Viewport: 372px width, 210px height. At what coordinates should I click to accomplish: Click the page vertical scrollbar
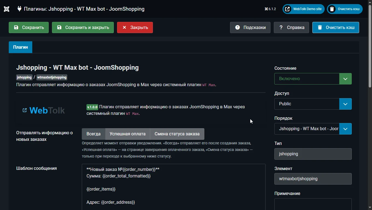pos(370,46)
